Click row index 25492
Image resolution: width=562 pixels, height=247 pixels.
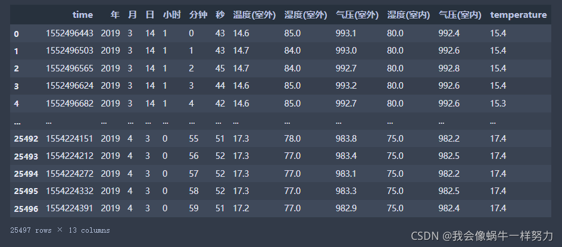(26, 139)
